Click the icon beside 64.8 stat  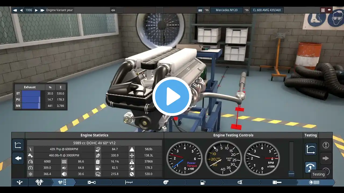pyautogui.click(x=64, y=168)
